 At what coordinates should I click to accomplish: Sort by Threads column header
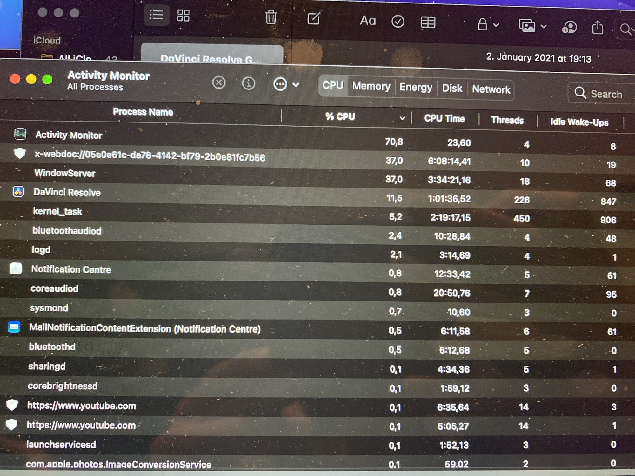pos(507,120)
